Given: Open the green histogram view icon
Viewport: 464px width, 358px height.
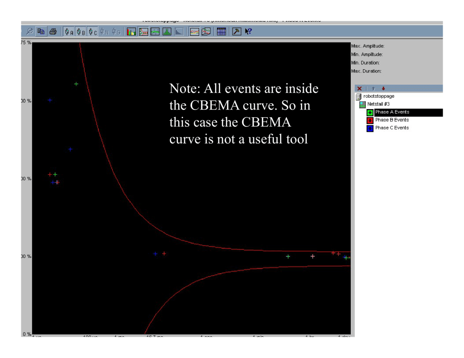Looking at the screenshot, I should coord(167,32).
